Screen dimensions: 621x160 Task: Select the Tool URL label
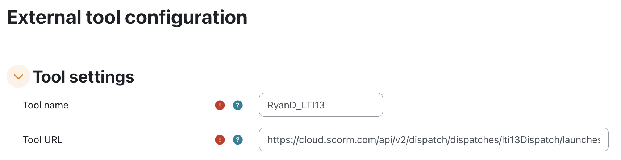43,140
